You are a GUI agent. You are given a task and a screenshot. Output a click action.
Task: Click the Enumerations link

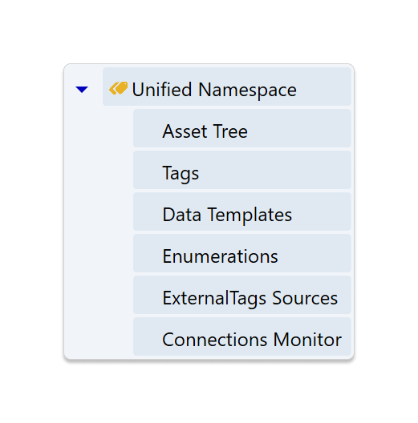242,253
